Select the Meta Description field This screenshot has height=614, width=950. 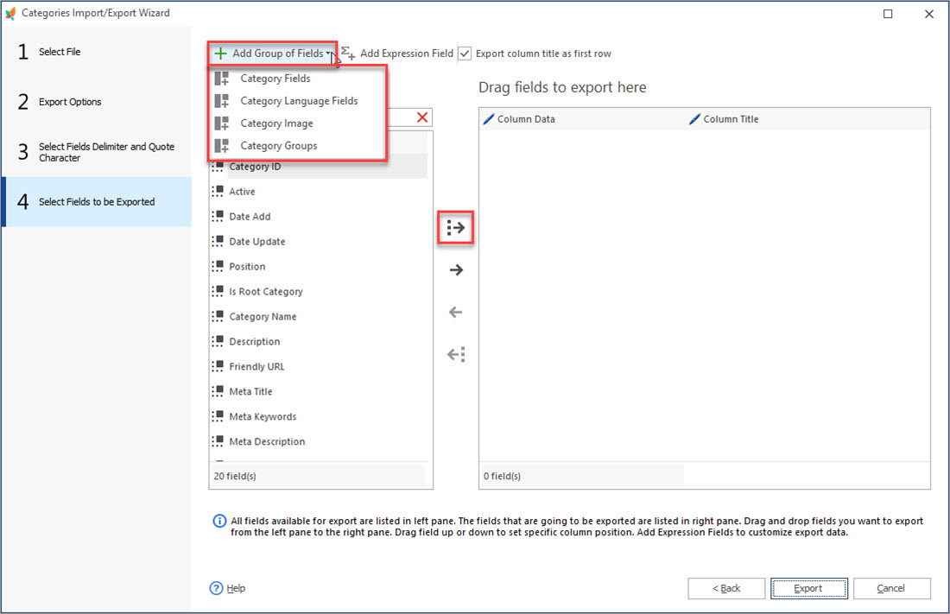click(319, 441)
